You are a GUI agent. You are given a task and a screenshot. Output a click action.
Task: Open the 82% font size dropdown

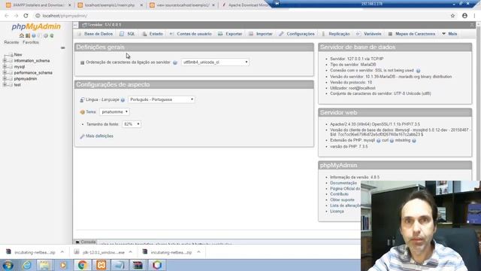tap(132, 124)
